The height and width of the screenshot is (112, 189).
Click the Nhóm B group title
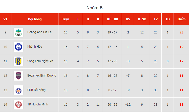[95, 8]
